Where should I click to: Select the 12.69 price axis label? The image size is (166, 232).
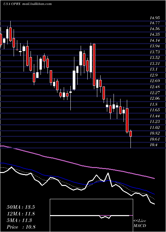[155, 81]
